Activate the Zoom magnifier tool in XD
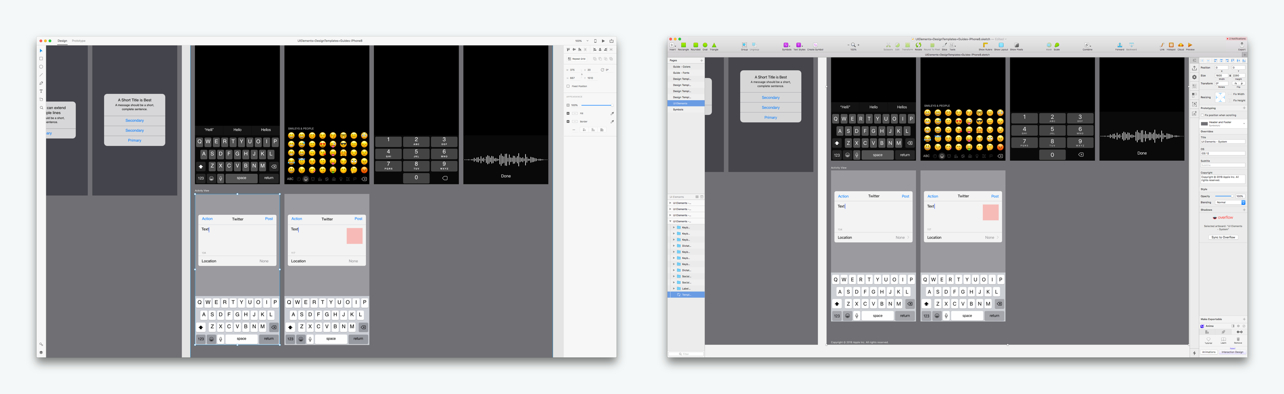This screenshot has width=1284, height=394. coord(41,108)
